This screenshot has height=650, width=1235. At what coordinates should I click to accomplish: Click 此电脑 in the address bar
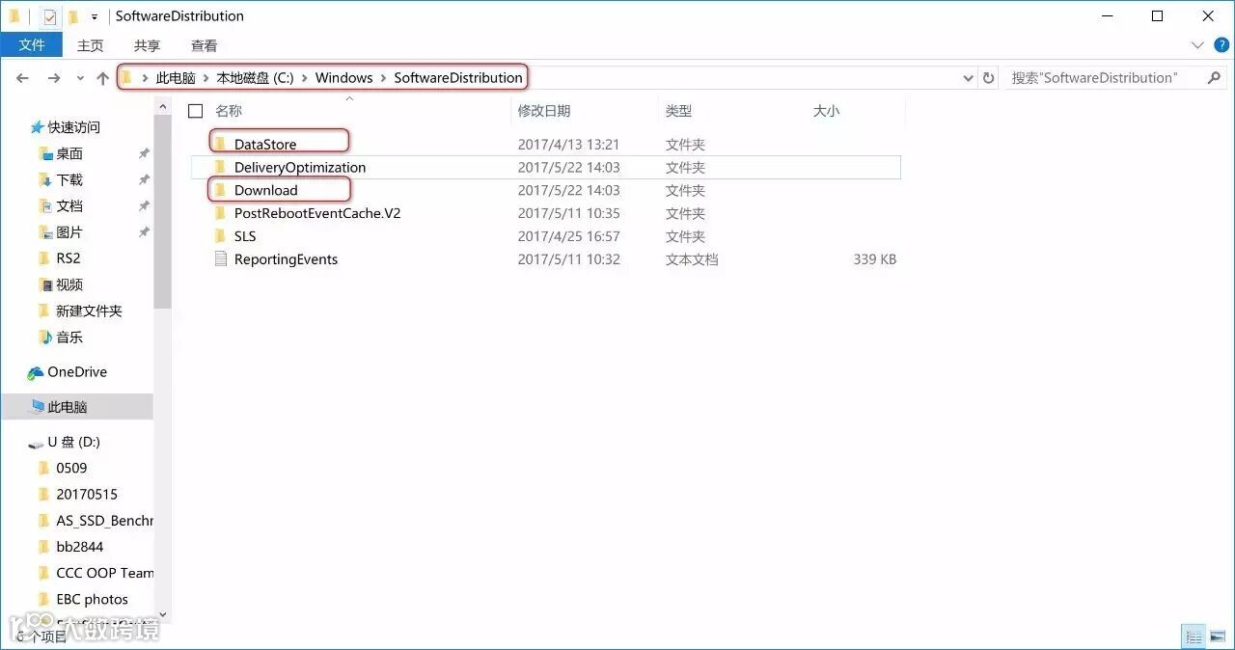pos(176,78)
